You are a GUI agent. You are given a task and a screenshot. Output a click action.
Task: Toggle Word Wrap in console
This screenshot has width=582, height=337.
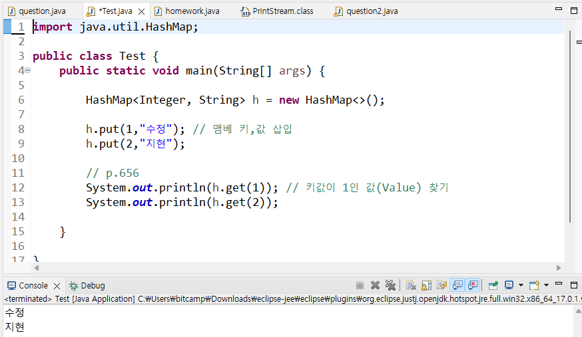click(x=441, y=285)
